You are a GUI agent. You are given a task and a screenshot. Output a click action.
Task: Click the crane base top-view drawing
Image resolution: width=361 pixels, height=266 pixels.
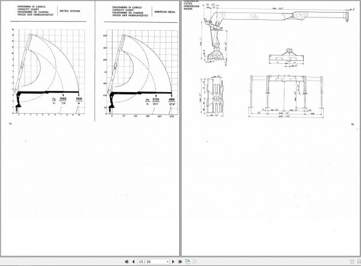[214, 96]
